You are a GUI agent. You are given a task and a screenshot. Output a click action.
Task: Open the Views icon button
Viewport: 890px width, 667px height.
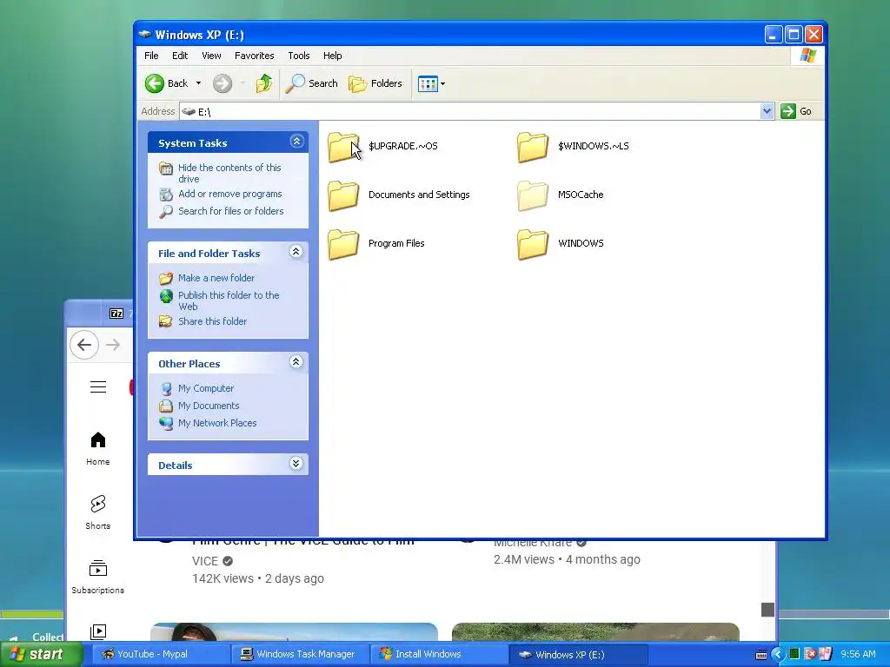[x=428, y=84]
